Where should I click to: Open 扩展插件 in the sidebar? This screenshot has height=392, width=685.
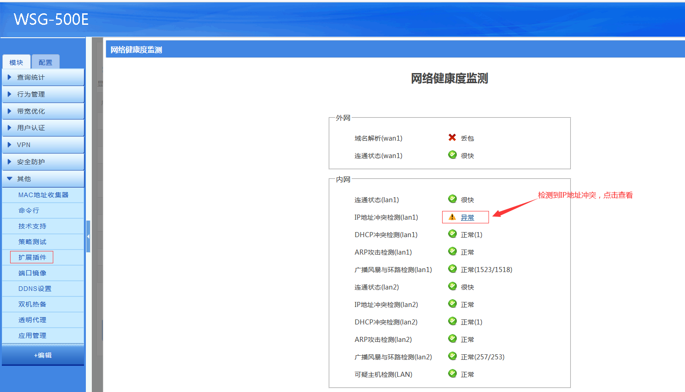tap(32, 257)
